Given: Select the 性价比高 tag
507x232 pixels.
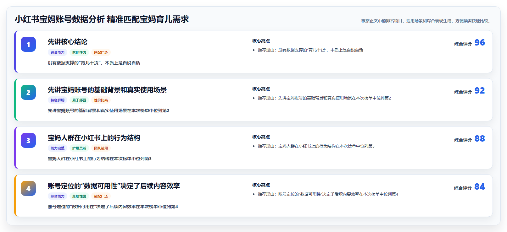Looking at the screenshot, I should point(101,100).
